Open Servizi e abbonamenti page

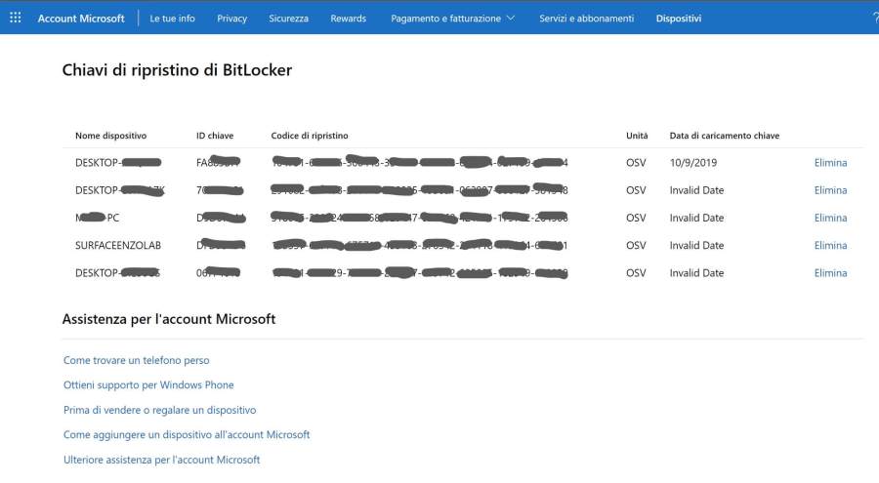586,19
